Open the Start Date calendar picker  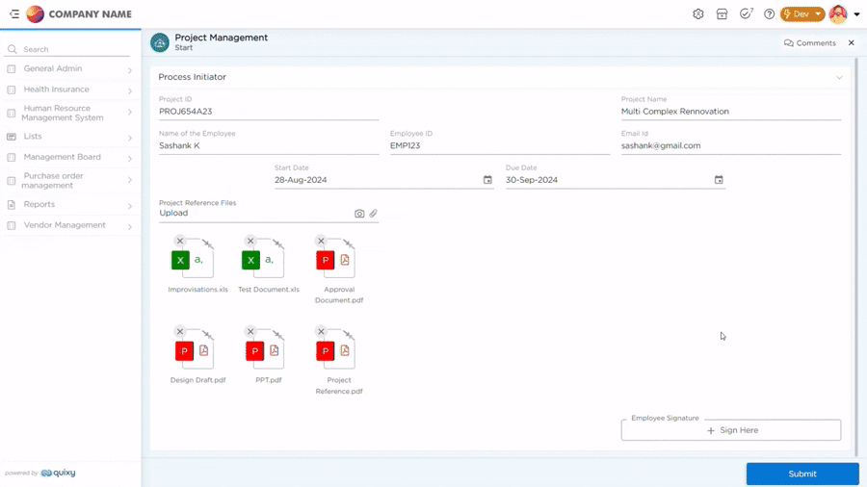(x=487, y=180)
